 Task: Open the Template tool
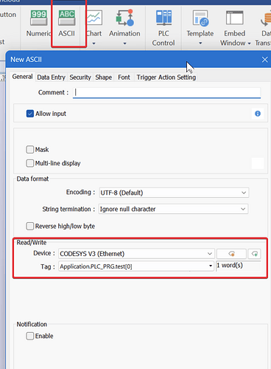click(200, 27)
